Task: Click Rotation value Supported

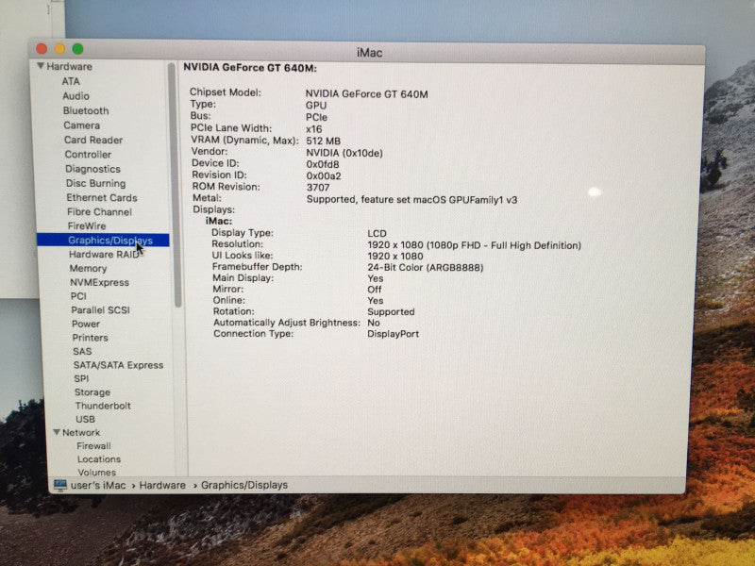Action: tap(391, 311)
